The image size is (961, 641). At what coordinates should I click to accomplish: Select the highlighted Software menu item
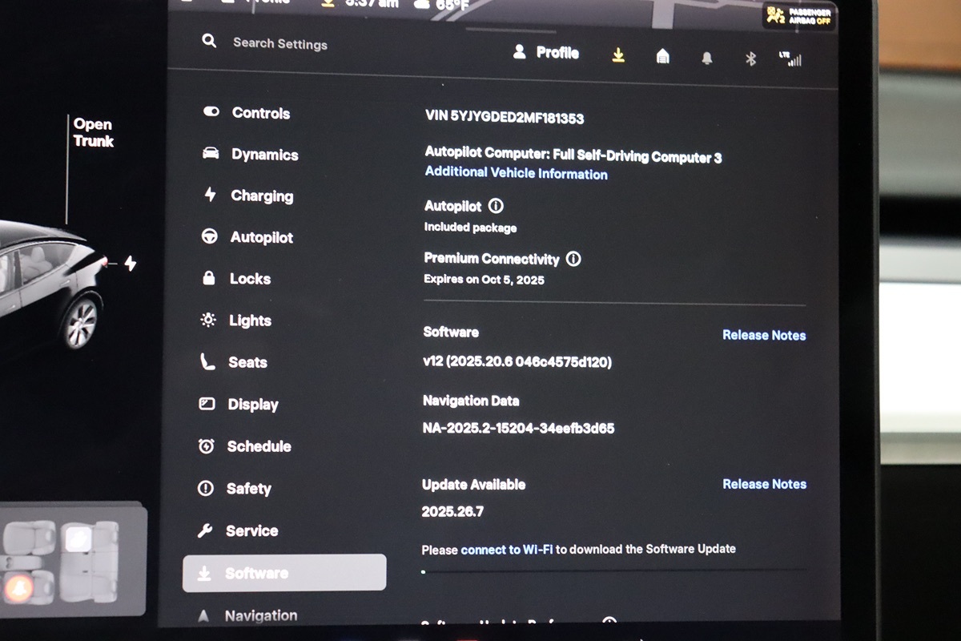pyautogui.click(x=284, y=573)
